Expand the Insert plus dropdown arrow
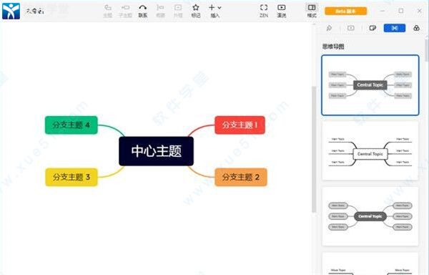This screenshot has width=429, height=275. [x=220, y=8]
